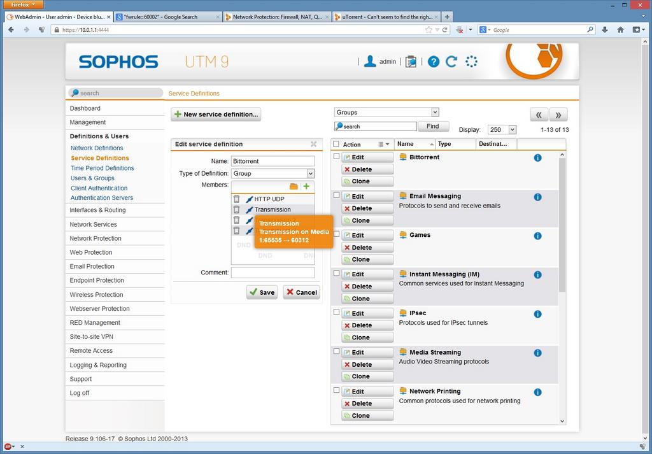Save the service definition
The height and width of the screenshot is (454, 652).
coord(262,292)
